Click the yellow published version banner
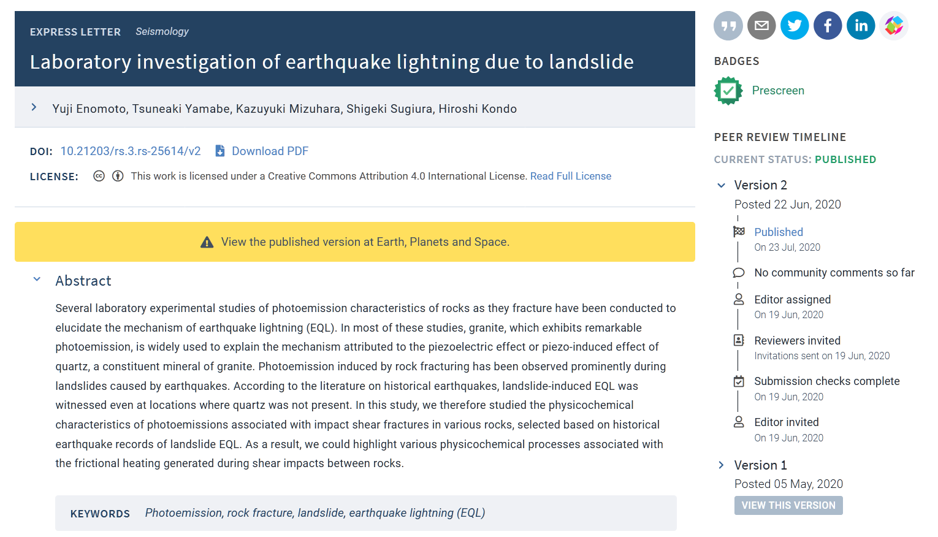 coord(355,242)
